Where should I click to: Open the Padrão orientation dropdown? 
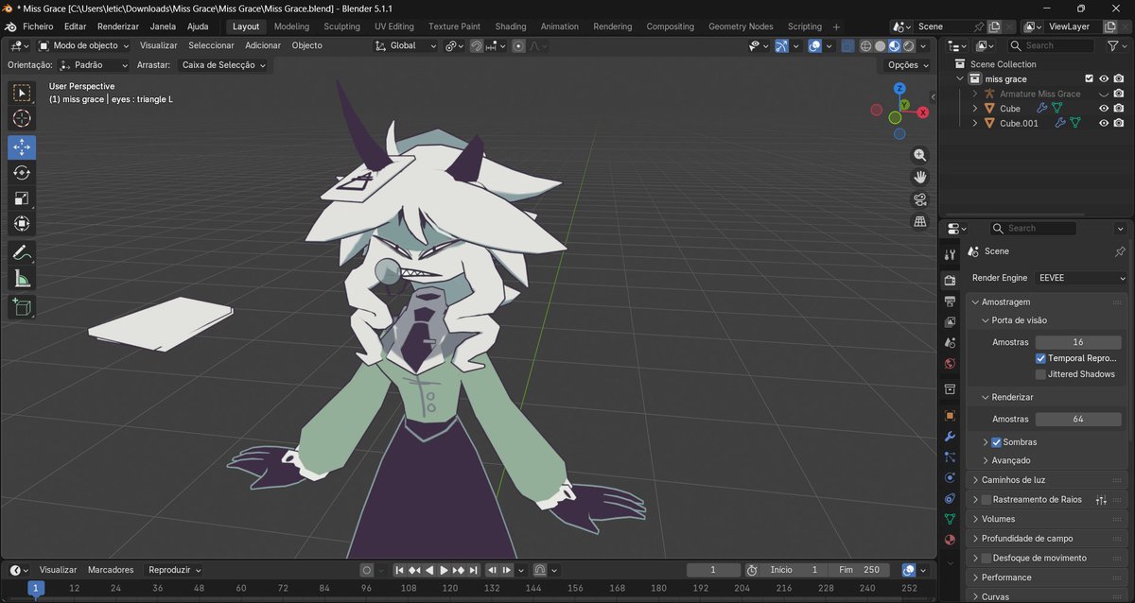(x=93, y=64)
